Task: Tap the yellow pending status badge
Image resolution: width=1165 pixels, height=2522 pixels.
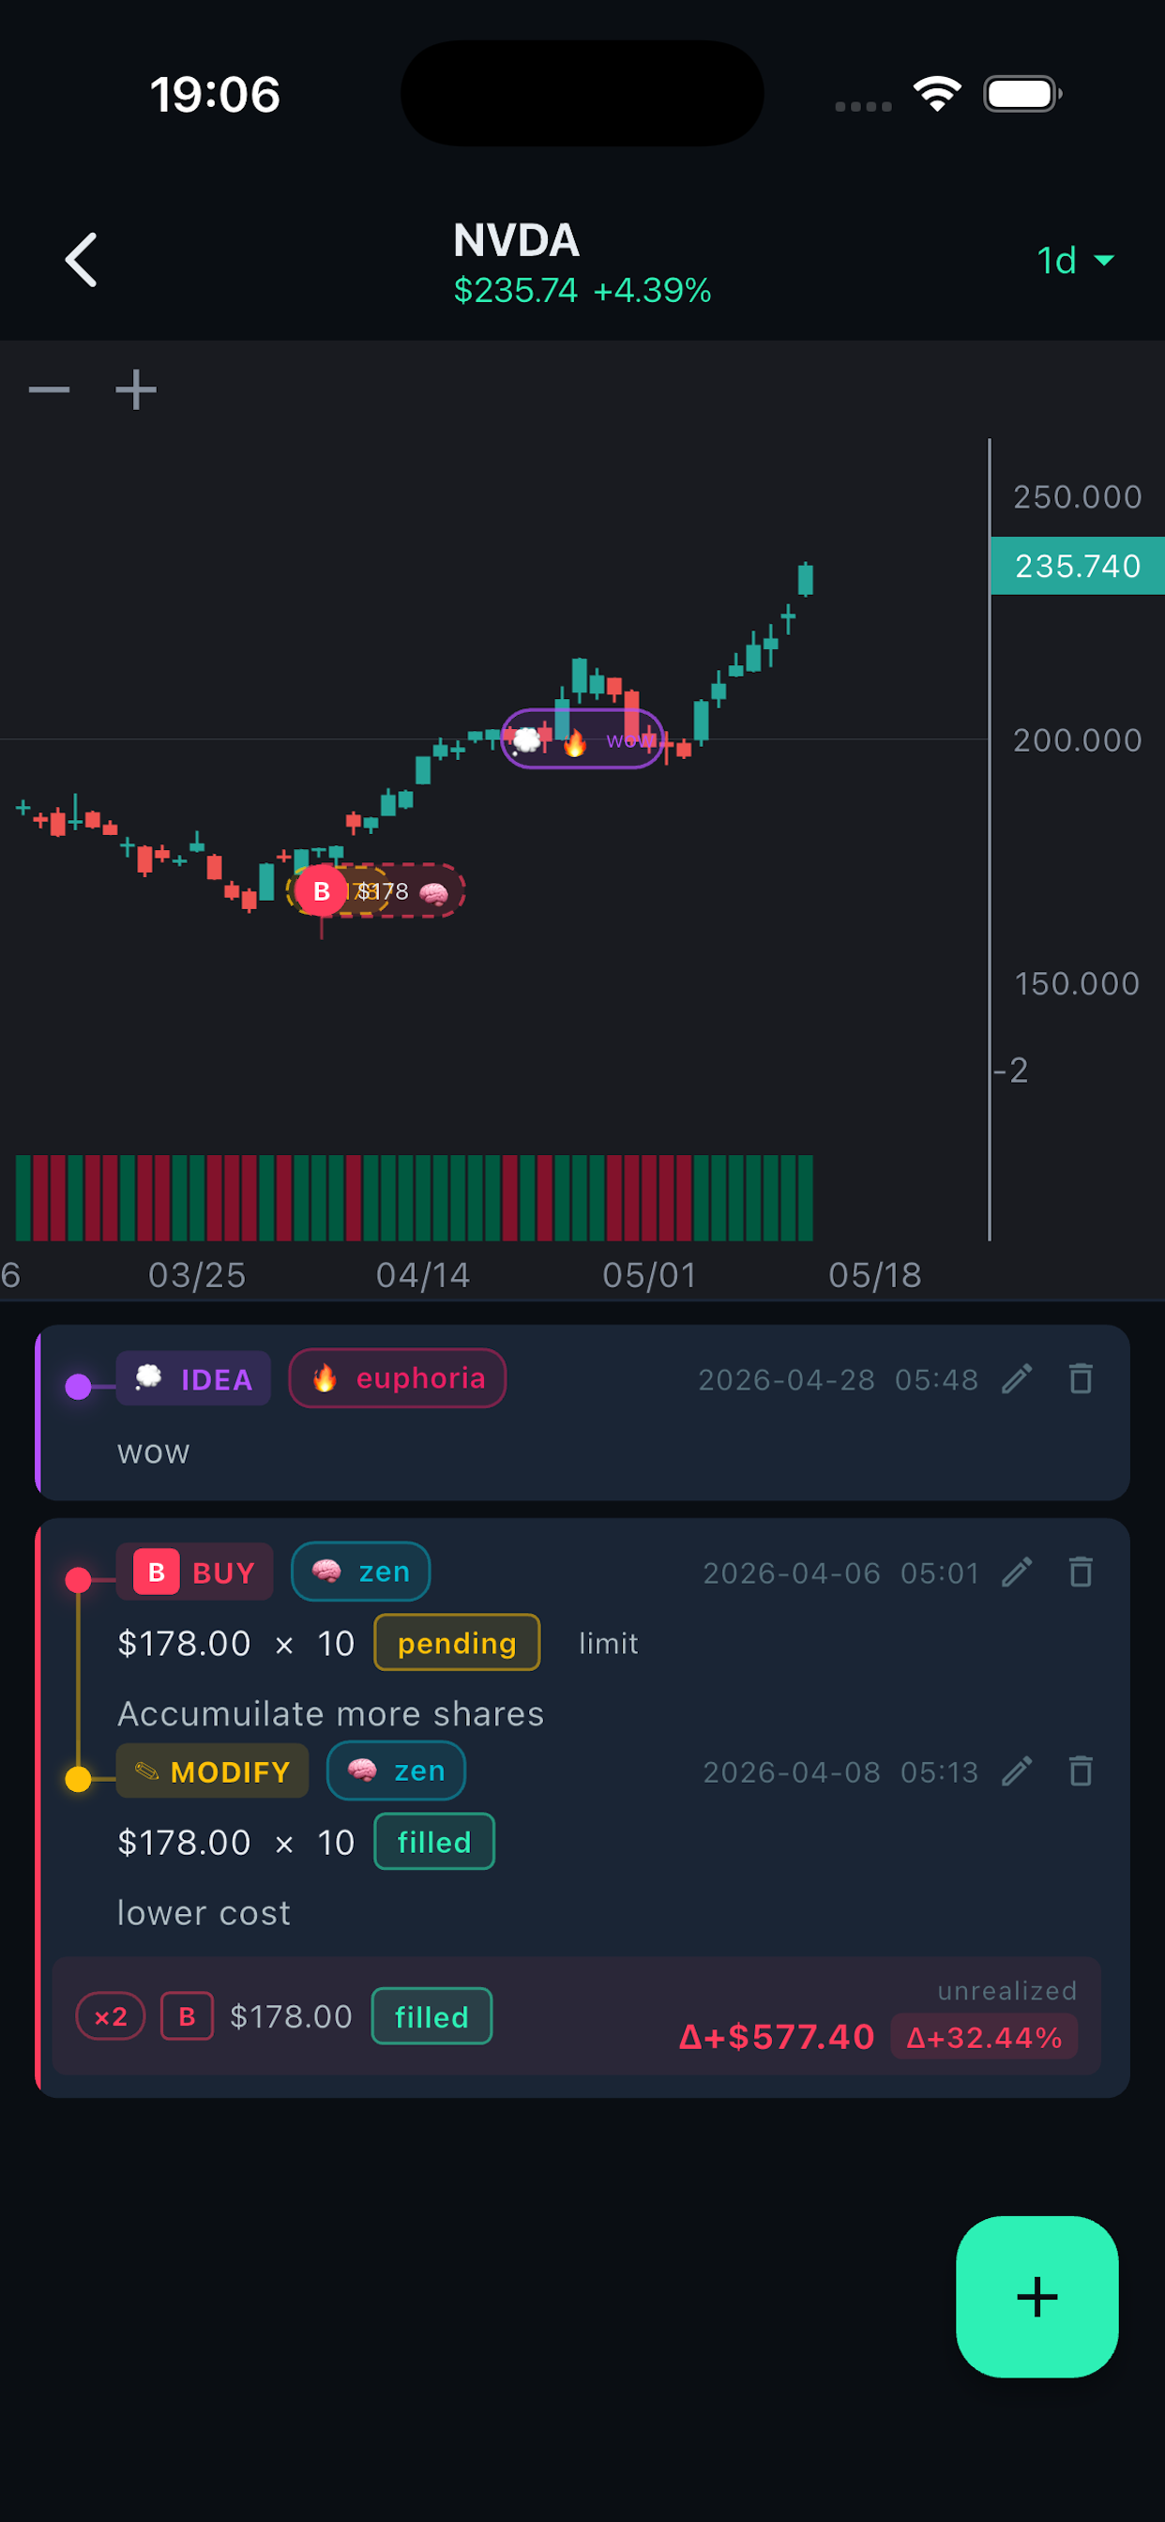Action: pos(457,1643)
